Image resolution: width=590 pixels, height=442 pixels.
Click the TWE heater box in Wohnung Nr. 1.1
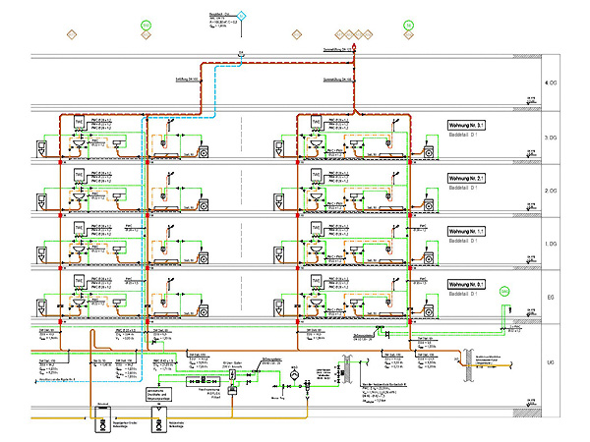click(x=316, y=228)
